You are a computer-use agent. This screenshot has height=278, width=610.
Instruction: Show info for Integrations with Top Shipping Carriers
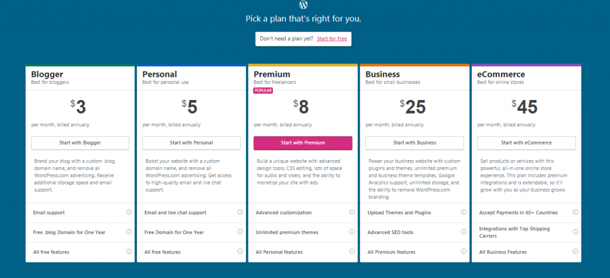[x=575, y=232]
